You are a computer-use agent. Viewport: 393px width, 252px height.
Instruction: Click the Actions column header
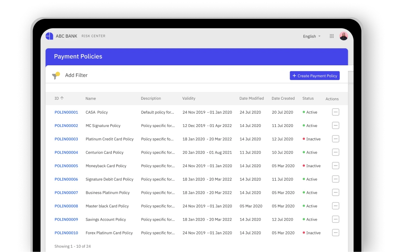(x=332, y=99)
